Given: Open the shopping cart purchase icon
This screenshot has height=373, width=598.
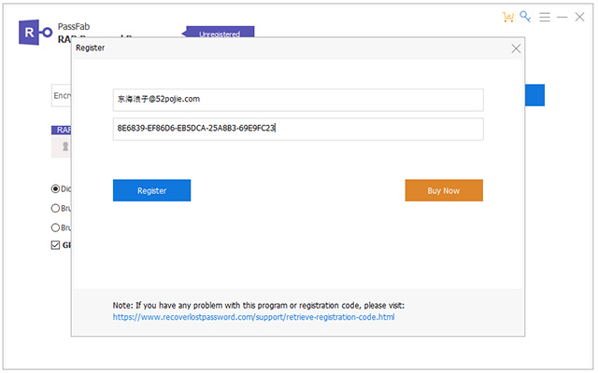Looking at the screenshot, I should click(508, 17).
